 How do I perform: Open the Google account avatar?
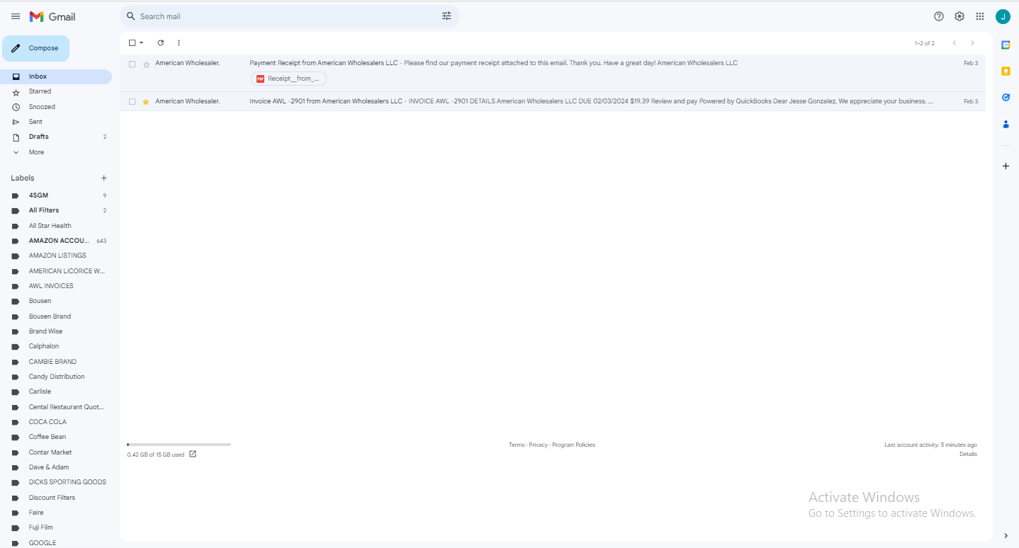pyautogui.click(x=1003, y=16)
